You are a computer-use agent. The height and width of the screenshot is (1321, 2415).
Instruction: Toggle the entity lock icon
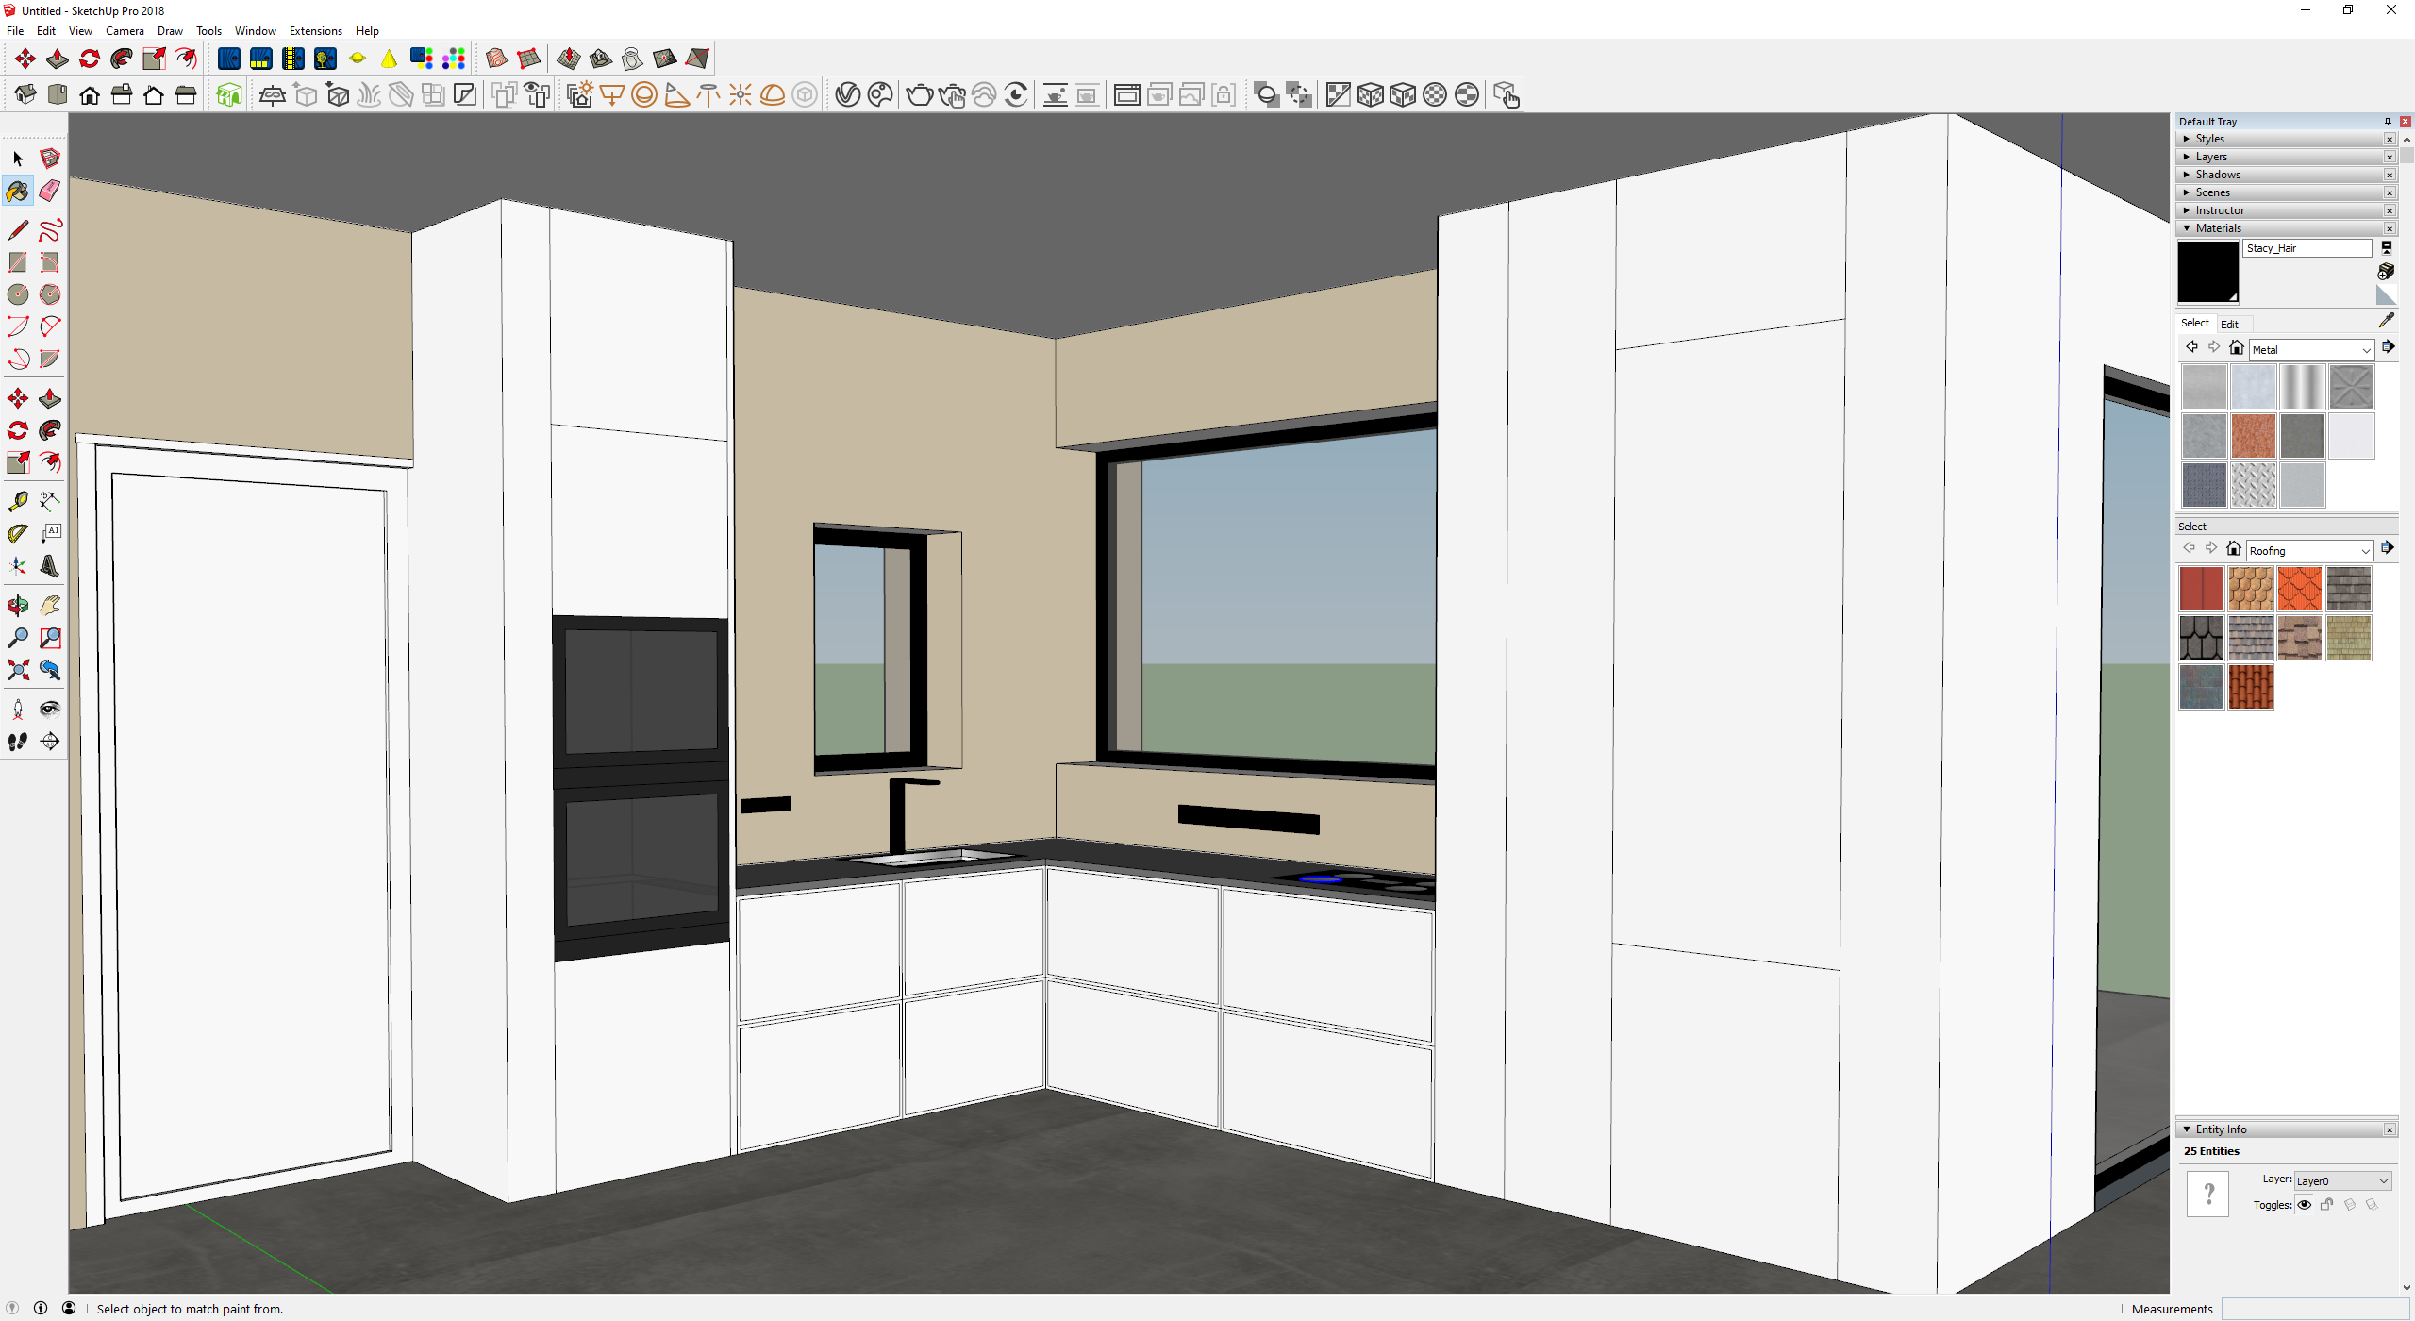[x=2326, y=1205]
